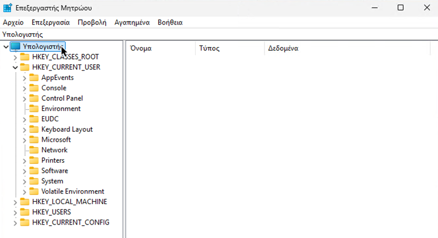This screenshot has height=238, width=438.
Task: Select the Environment key label
Action: coord(61,108)
